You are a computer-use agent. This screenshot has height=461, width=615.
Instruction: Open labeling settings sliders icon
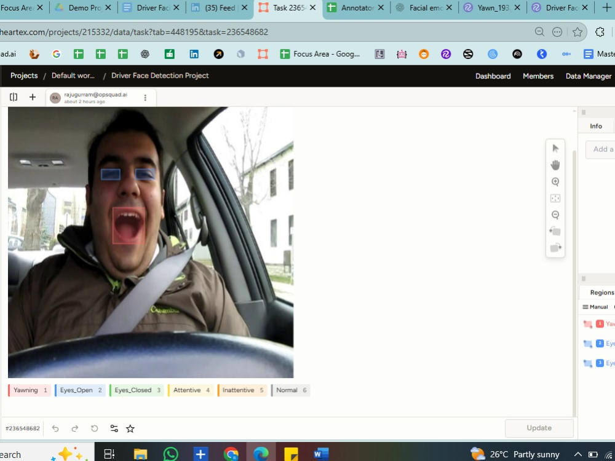[x=114, y=428]
